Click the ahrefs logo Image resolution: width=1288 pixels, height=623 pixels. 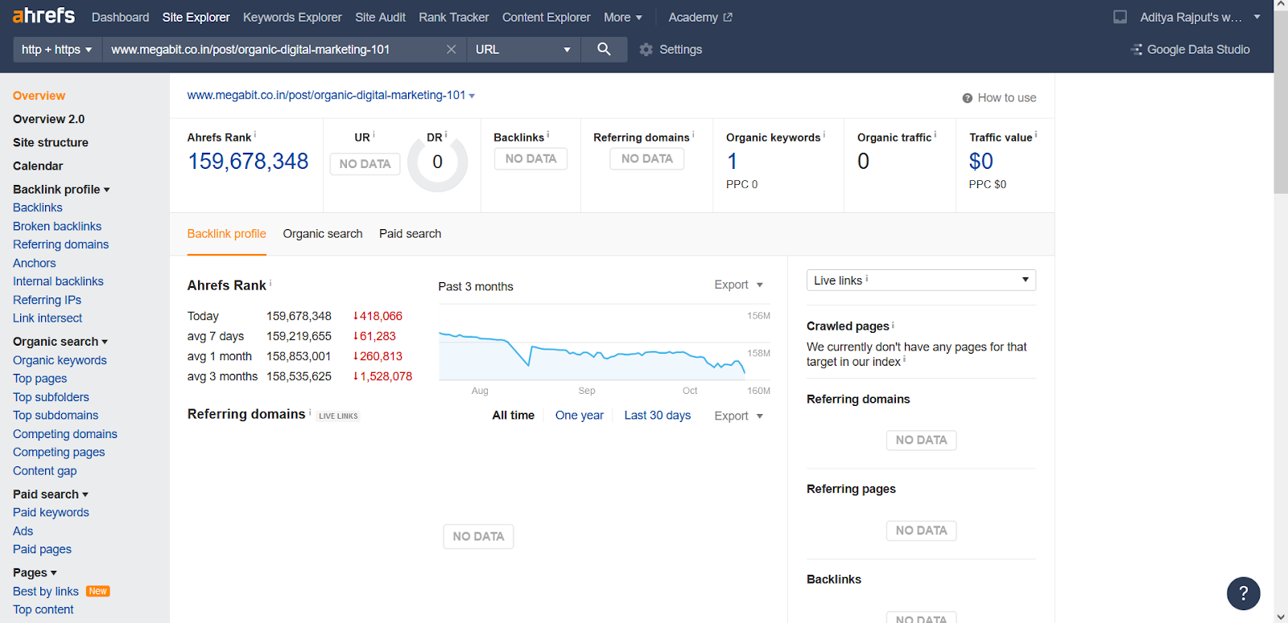[x=43, y=16]
